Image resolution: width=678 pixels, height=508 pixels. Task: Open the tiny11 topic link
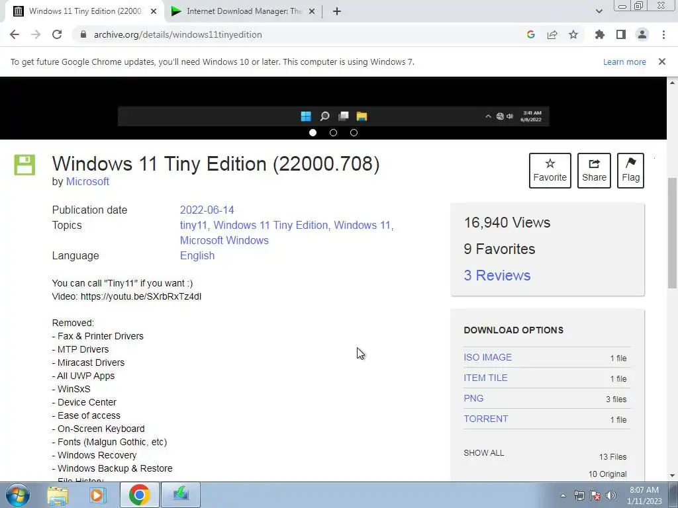click(x=193, y=225)
